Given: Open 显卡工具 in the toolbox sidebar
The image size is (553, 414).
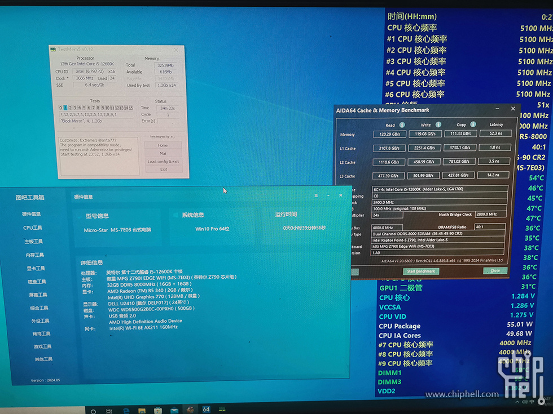Looking at the screenshot, I should [x=36, y=268].
